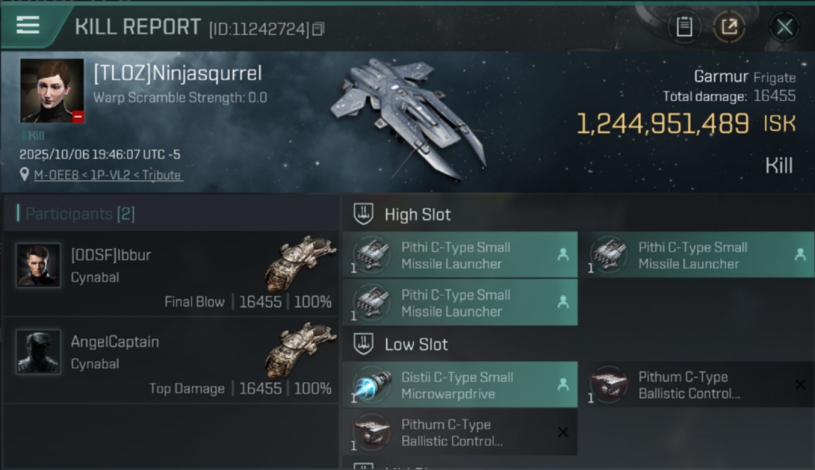This screenshot has width=815, height=470.
Task: Copy the kill report ID
Action: (318, 29)
